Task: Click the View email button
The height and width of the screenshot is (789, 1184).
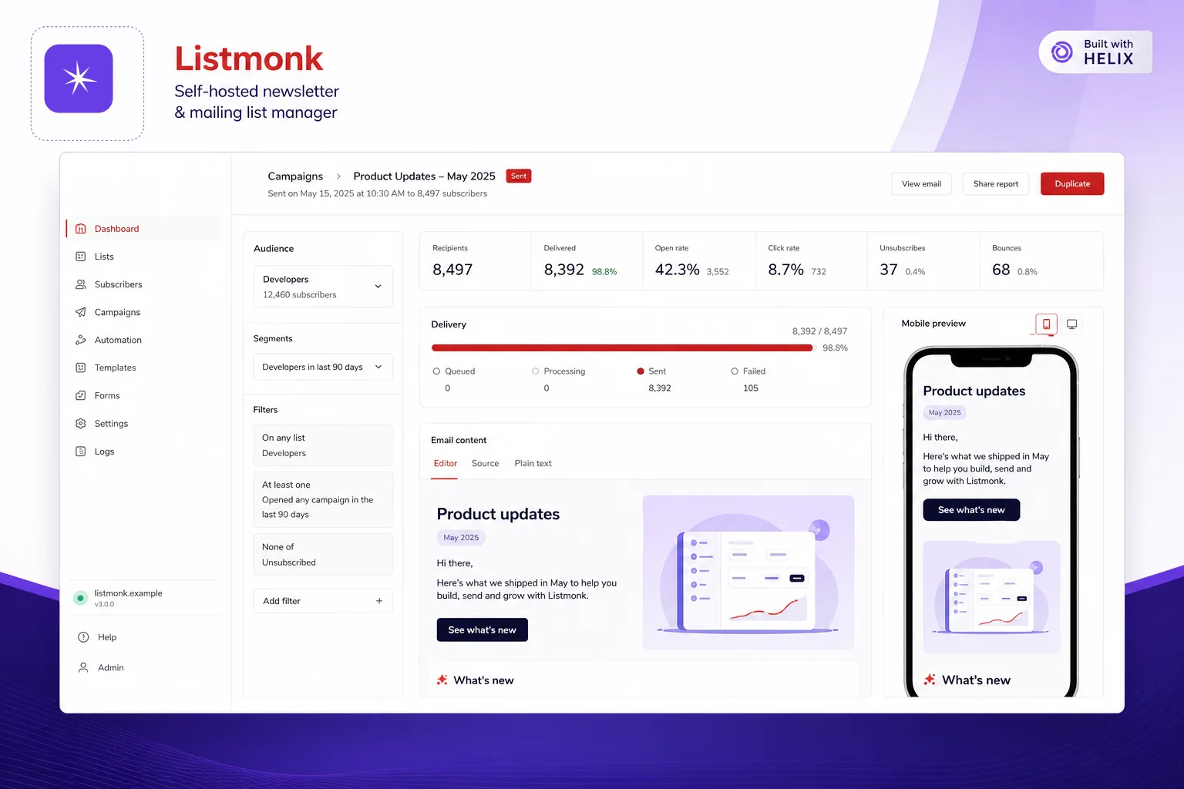Action: click(x=921, y=184)
